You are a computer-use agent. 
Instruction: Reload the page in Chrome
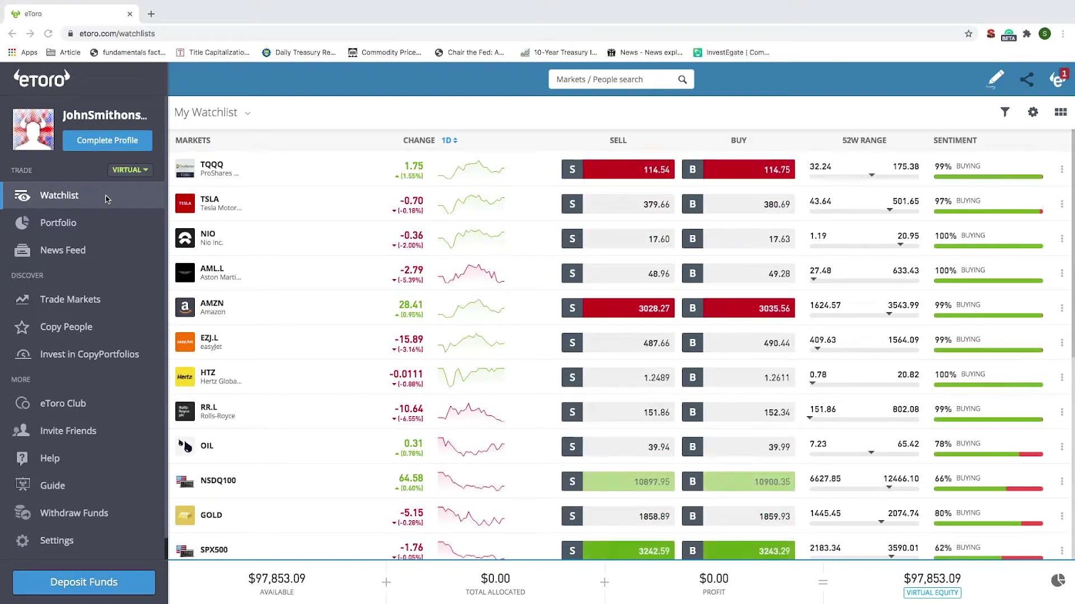pos(48,34)
